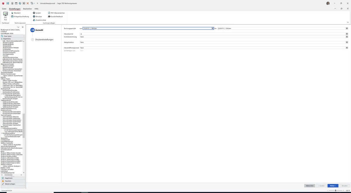Open the Steuerdifferenzjournal dropdown
351x193 pixels.
click(347, 48)
